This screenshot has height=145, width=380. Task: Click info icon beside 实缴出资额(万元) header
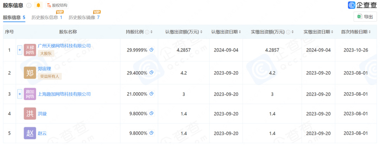(x=288, y=32)
